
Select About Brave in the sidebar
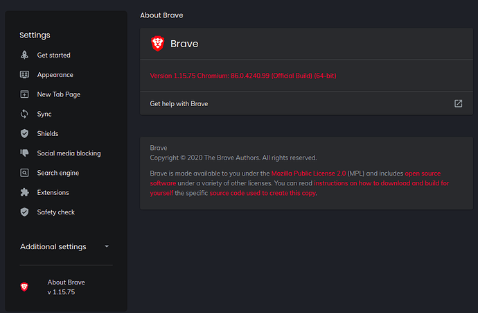(66, 282)
